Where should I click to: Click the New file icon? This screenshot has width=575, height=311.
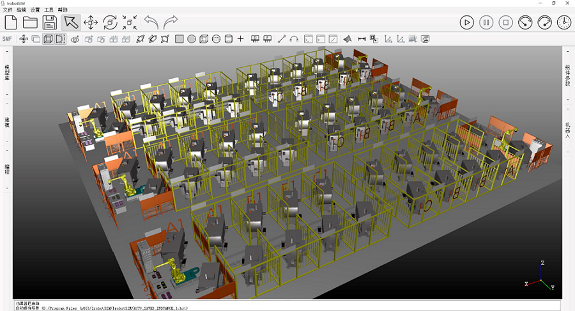click(x=11, y=22)
